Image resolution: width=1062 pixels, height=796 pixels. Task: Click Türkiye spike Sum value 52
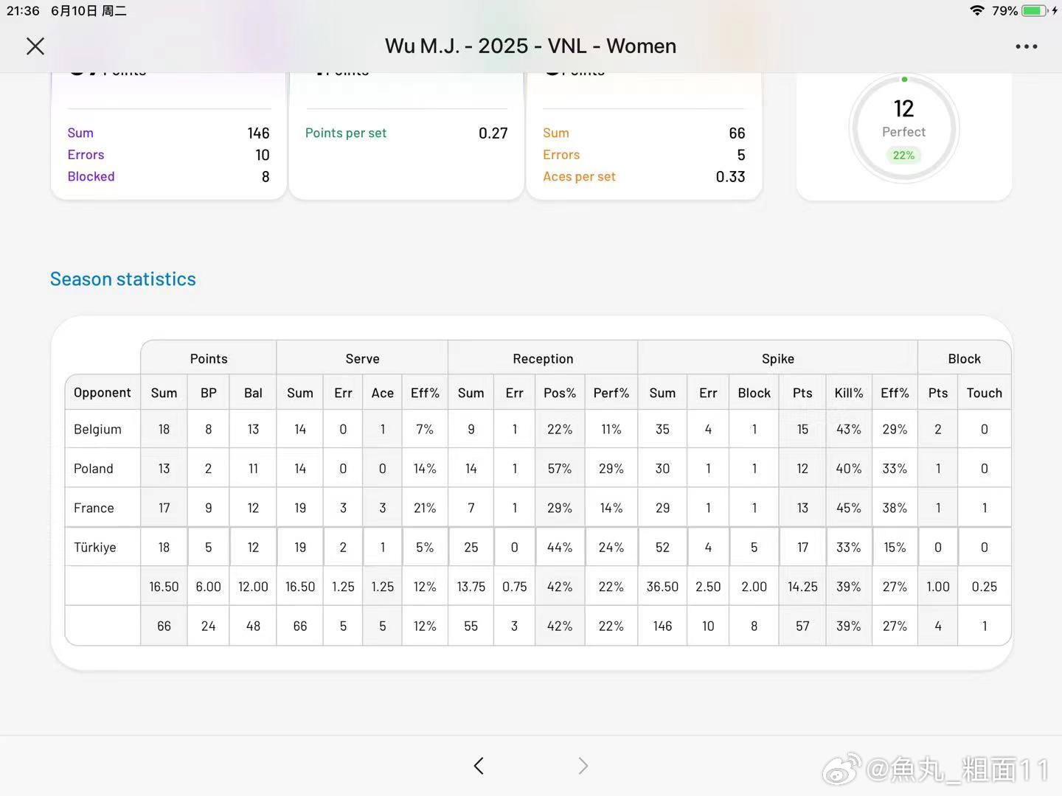(662, 547)
